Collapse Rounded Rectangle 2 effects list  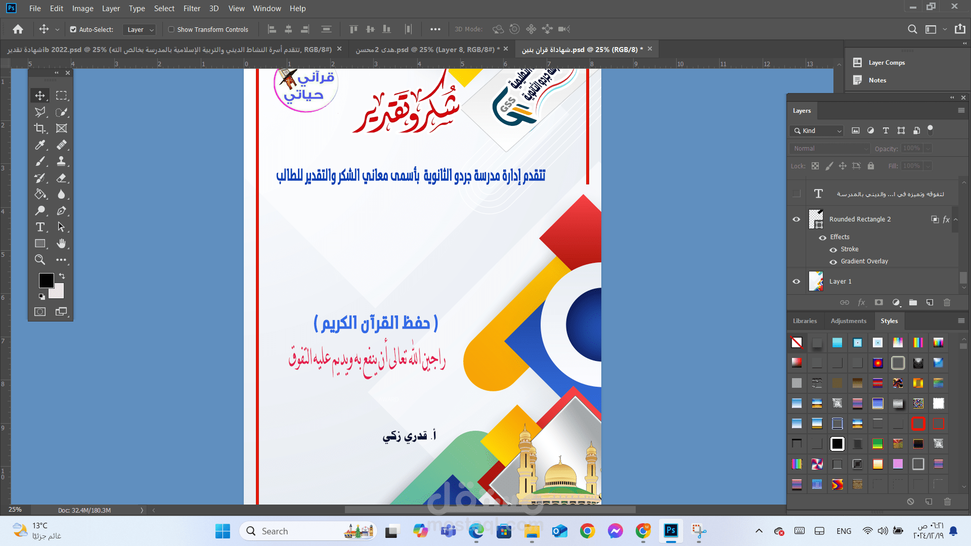click(956, 219)
